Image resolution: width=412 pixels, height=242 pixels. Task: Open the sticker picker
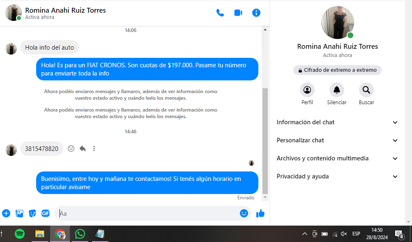pyautogui.click(x=32, y=213)
